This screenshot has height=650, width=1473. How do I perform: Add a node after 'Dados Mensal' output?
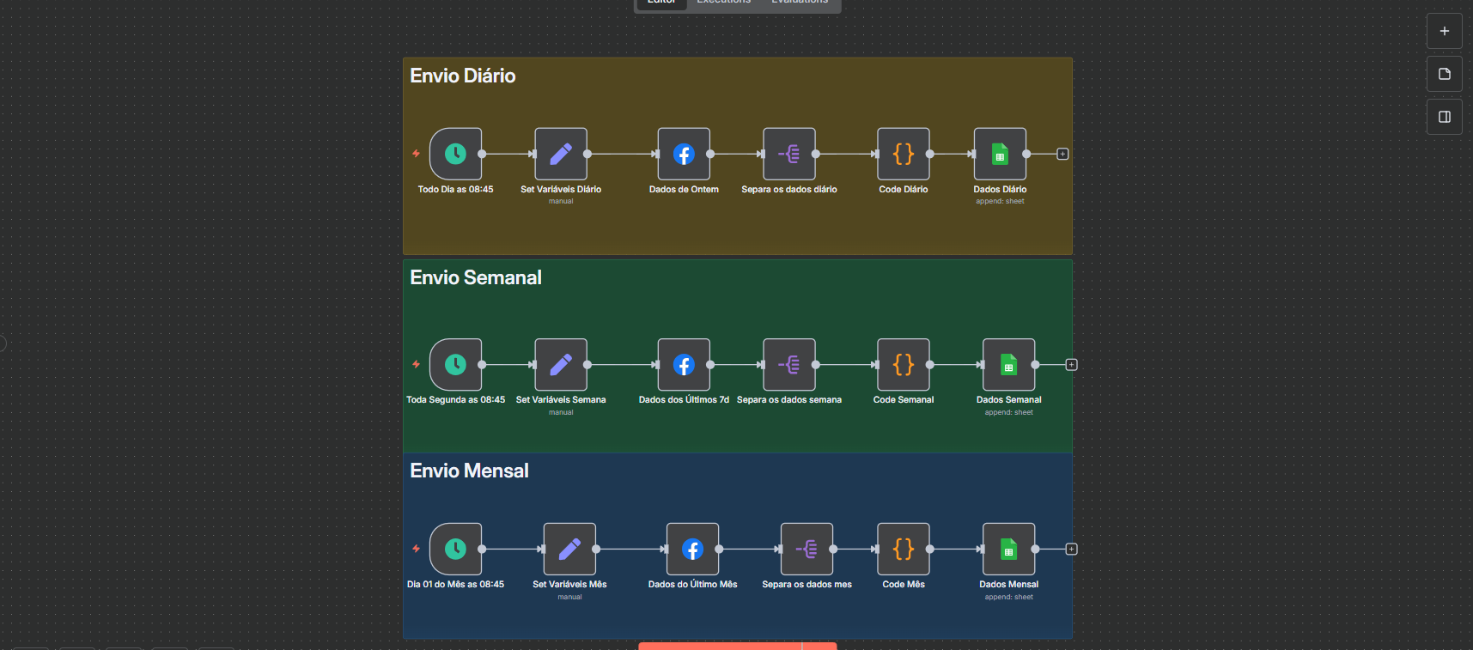tap(1071, 550)
